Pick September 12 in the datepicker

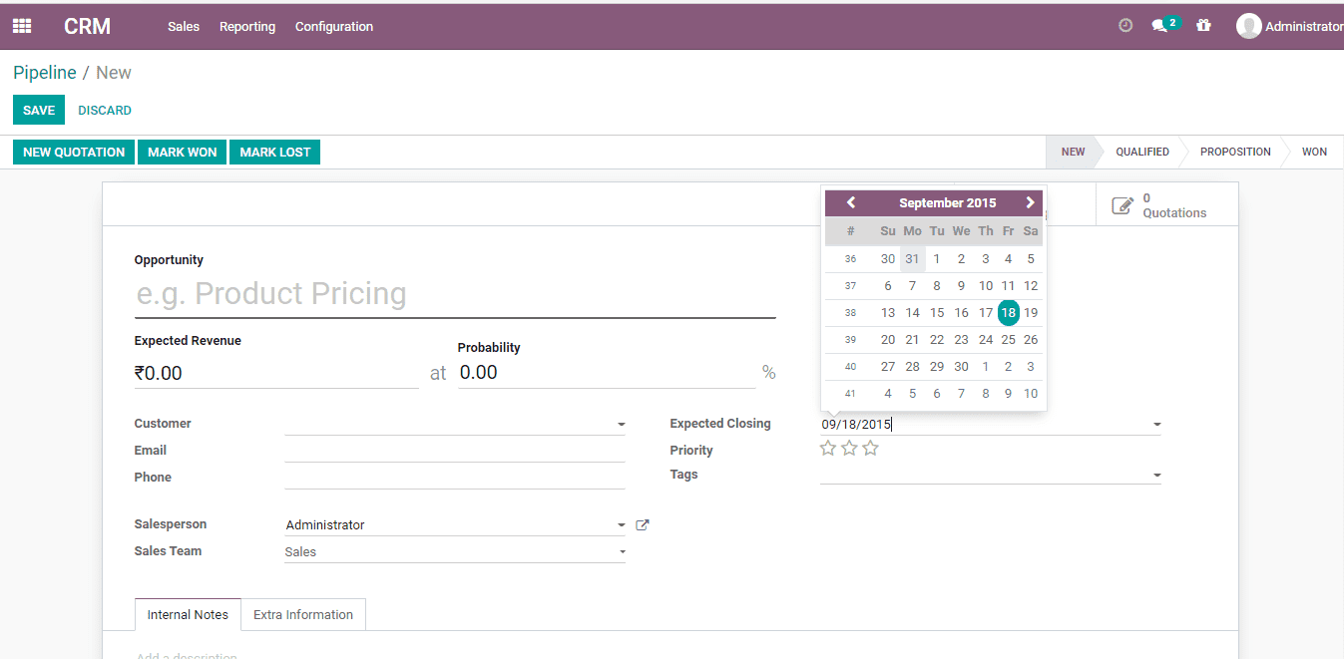[x=1031, y=286]
